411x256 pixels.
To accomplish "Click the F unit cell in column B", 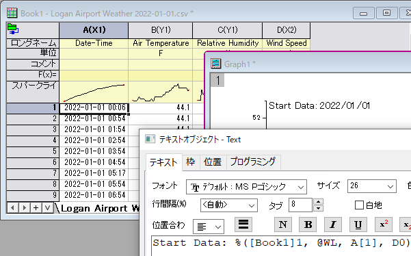I will coord(161,53).
